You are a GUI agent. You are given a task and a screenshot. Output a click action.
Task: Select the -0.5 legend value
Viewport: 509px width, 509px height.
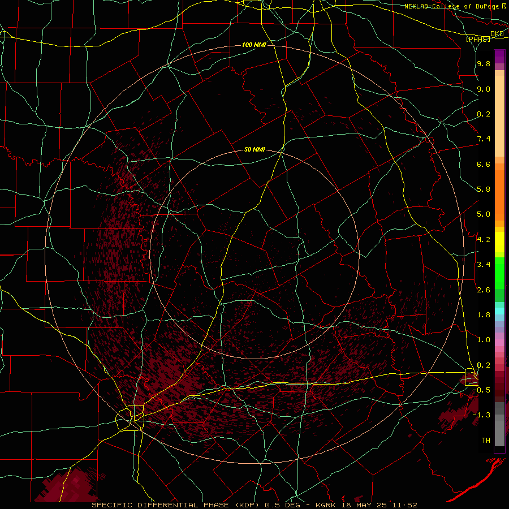482,390
